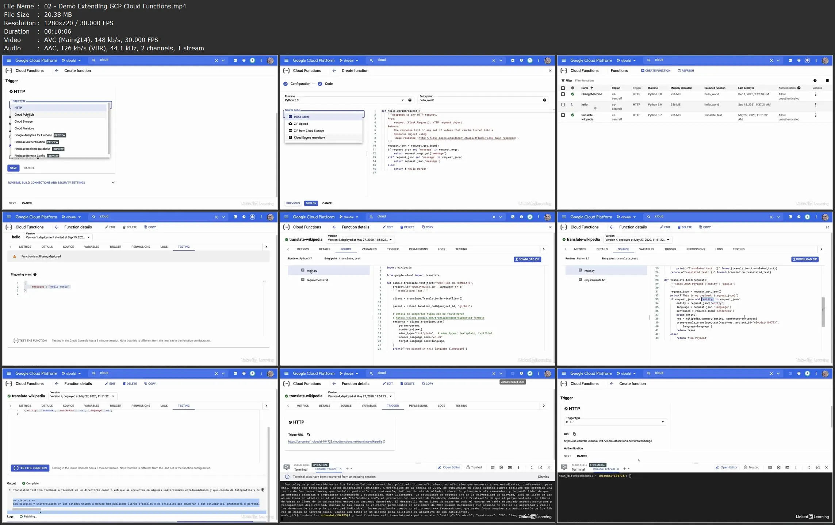Open actions menu for hello function row
The image size is (835, 525).
point(816,105)
